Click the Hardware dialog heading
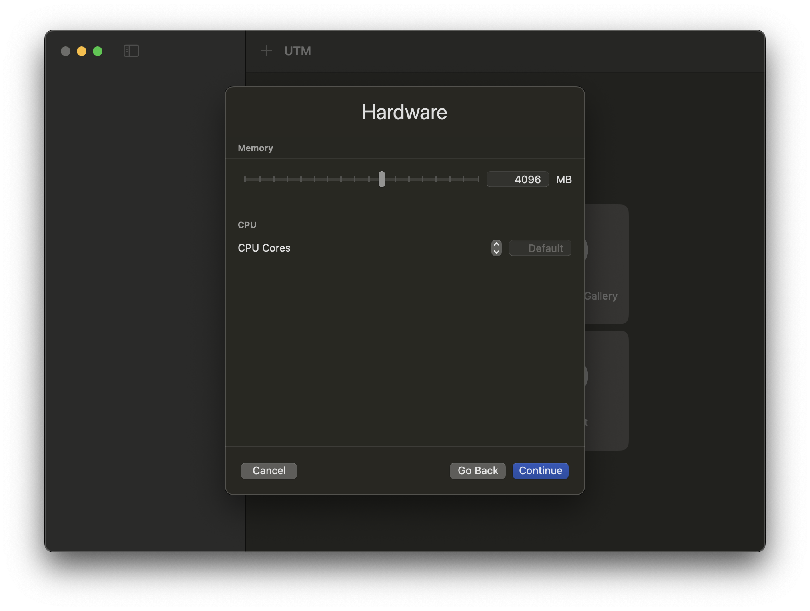 pos(404,112)
